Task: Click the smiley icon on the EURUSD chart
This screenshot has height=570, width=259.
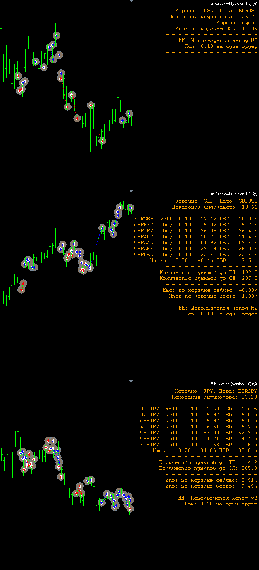Action: 255,4
